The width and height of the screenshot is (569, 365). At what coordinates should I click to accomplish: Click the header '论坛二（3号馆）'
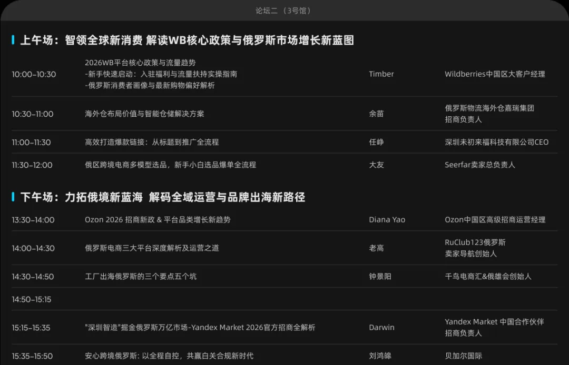[283, 11]
